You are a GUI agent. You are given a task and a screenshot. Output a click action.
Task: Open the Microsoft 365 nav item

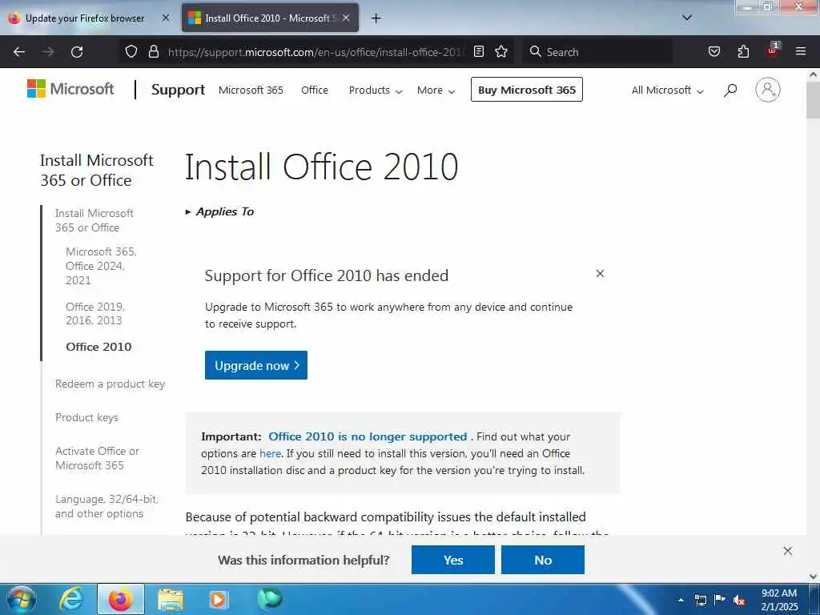pos(251,90)
